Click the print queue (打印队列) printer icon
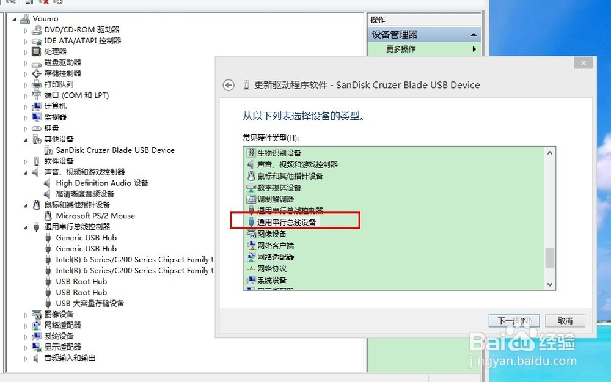The width and height of the screenshot is (611, 382). click(37, 84)
